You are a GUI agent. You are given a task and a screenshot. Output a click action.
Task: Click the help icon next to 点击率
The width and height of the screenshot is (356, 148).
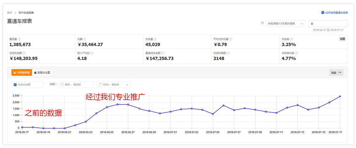pyautogui.click(x=291, y=39)
